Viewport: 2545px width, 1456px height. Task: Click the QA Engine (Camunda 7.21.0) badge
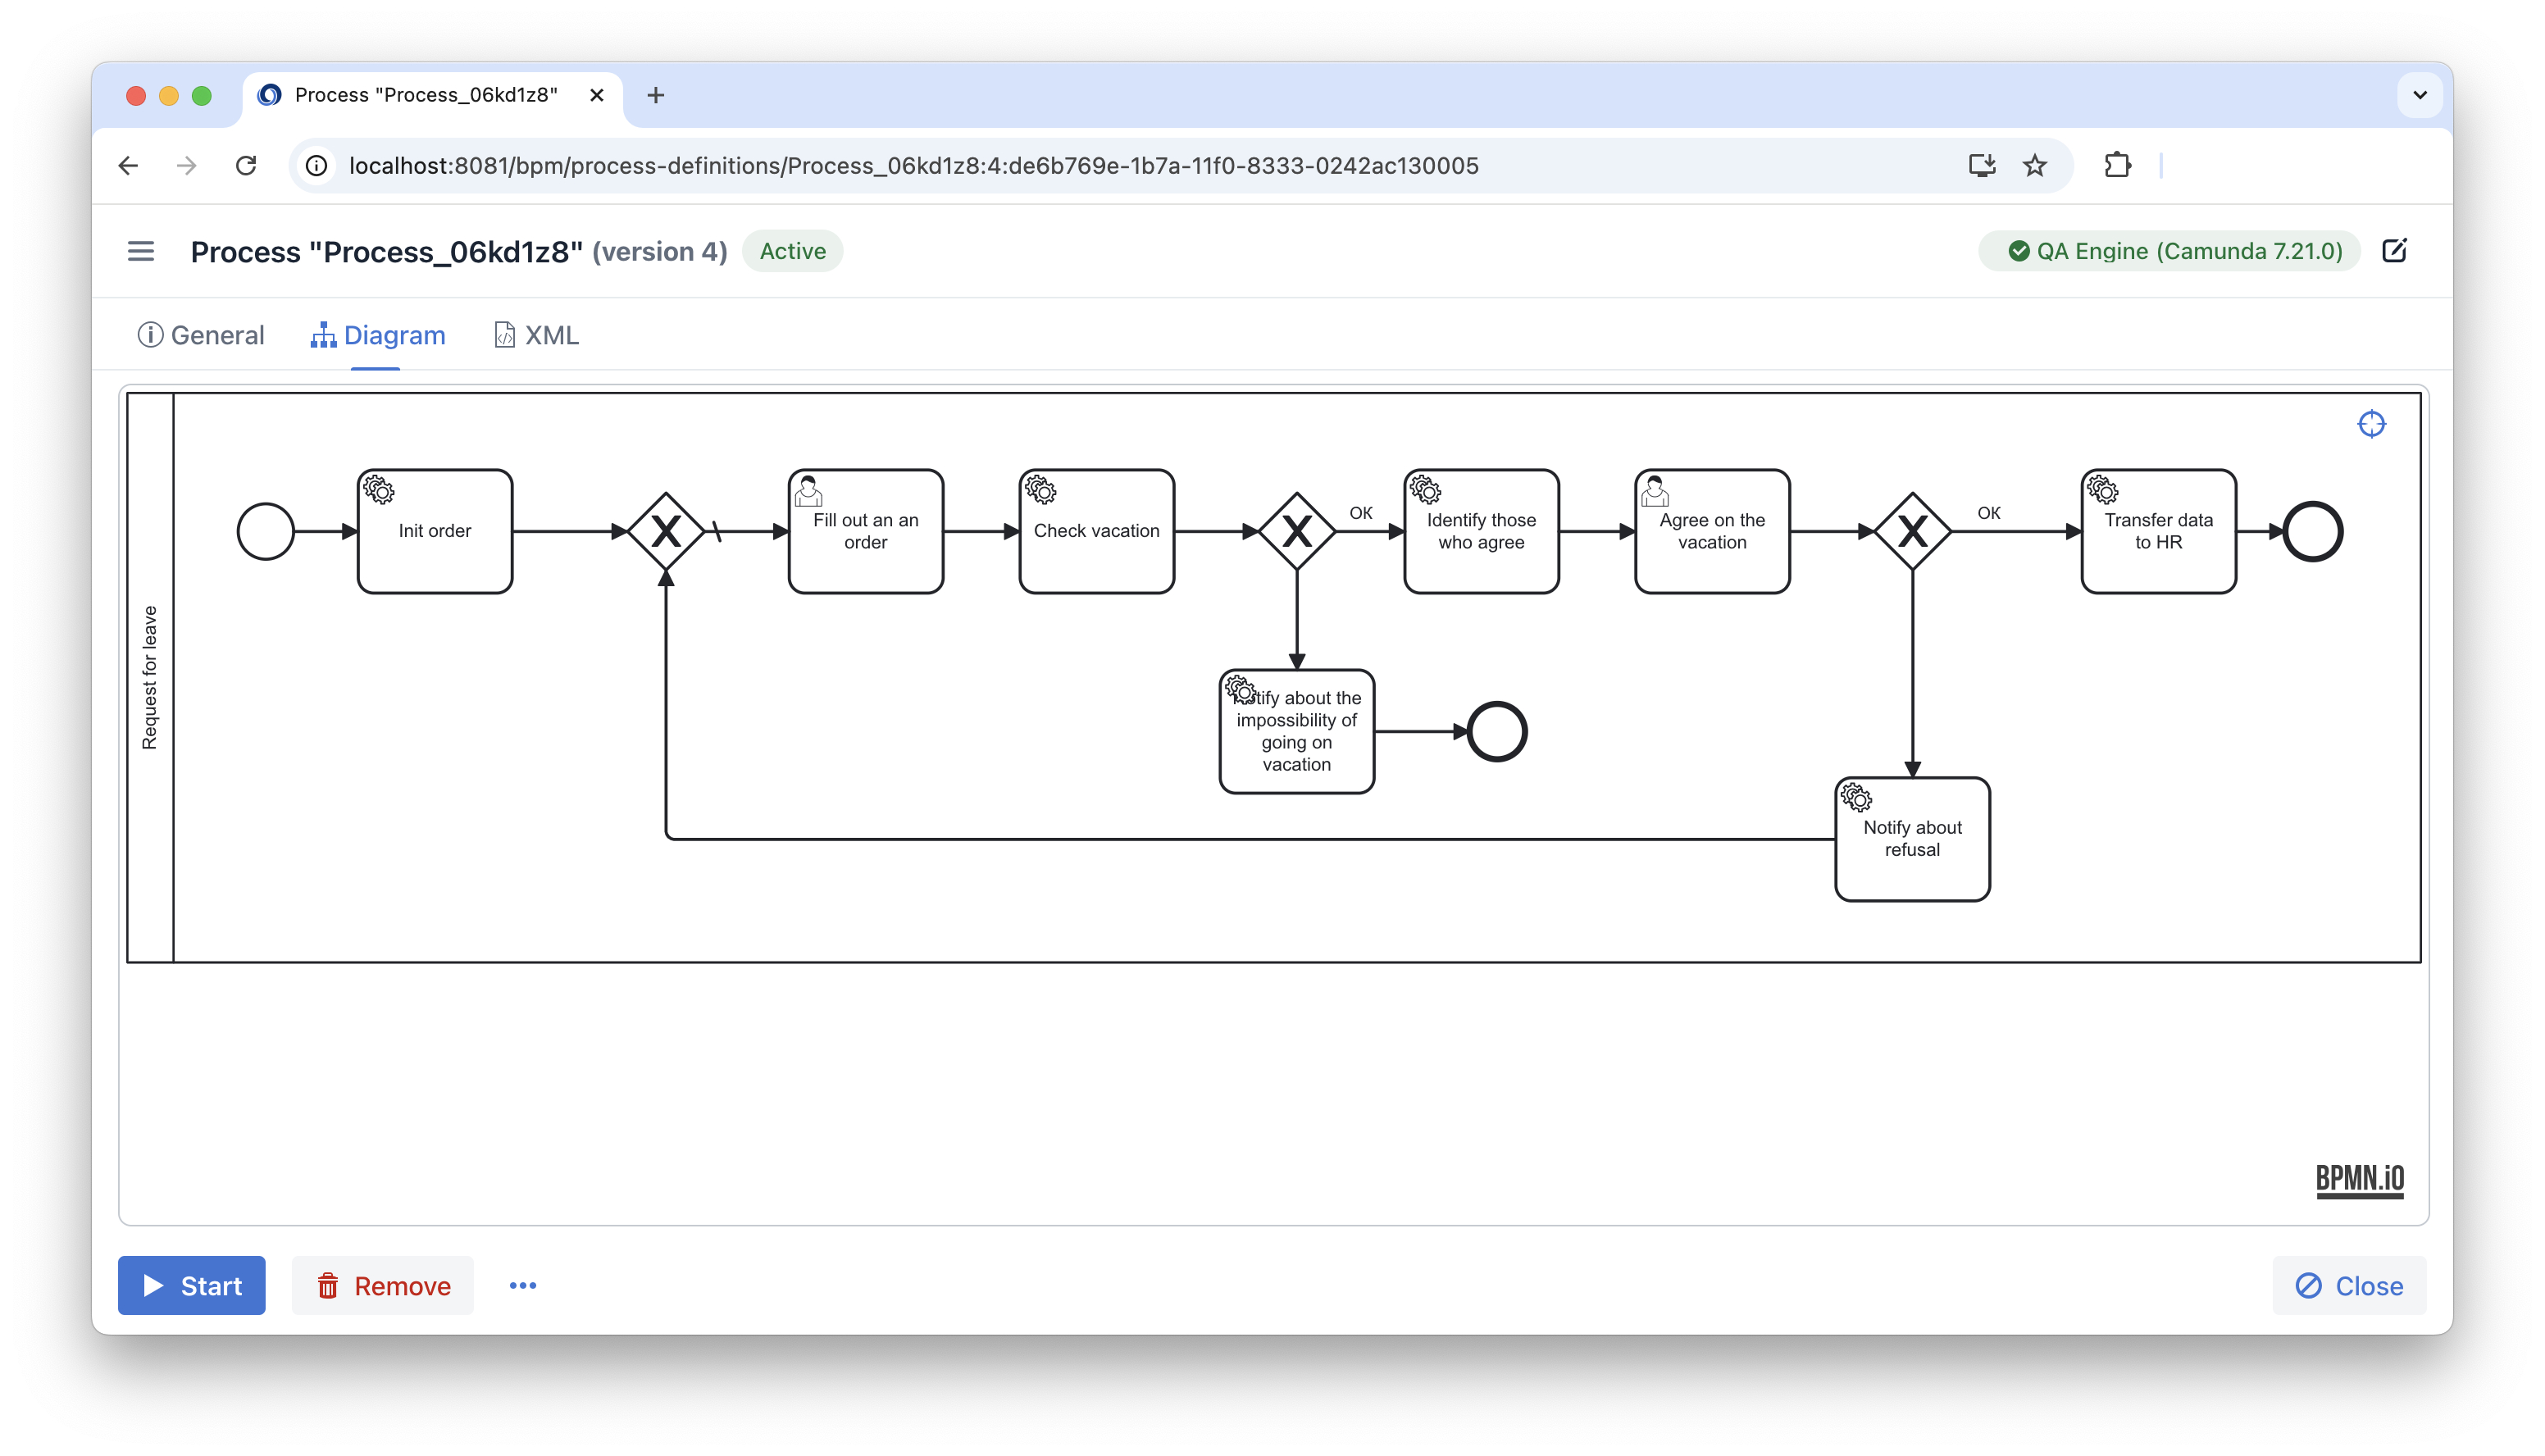point(2170,251)
